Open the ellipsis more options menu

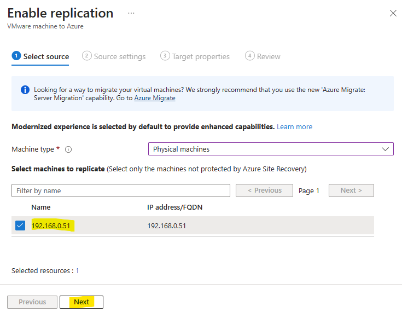[131, 13]
